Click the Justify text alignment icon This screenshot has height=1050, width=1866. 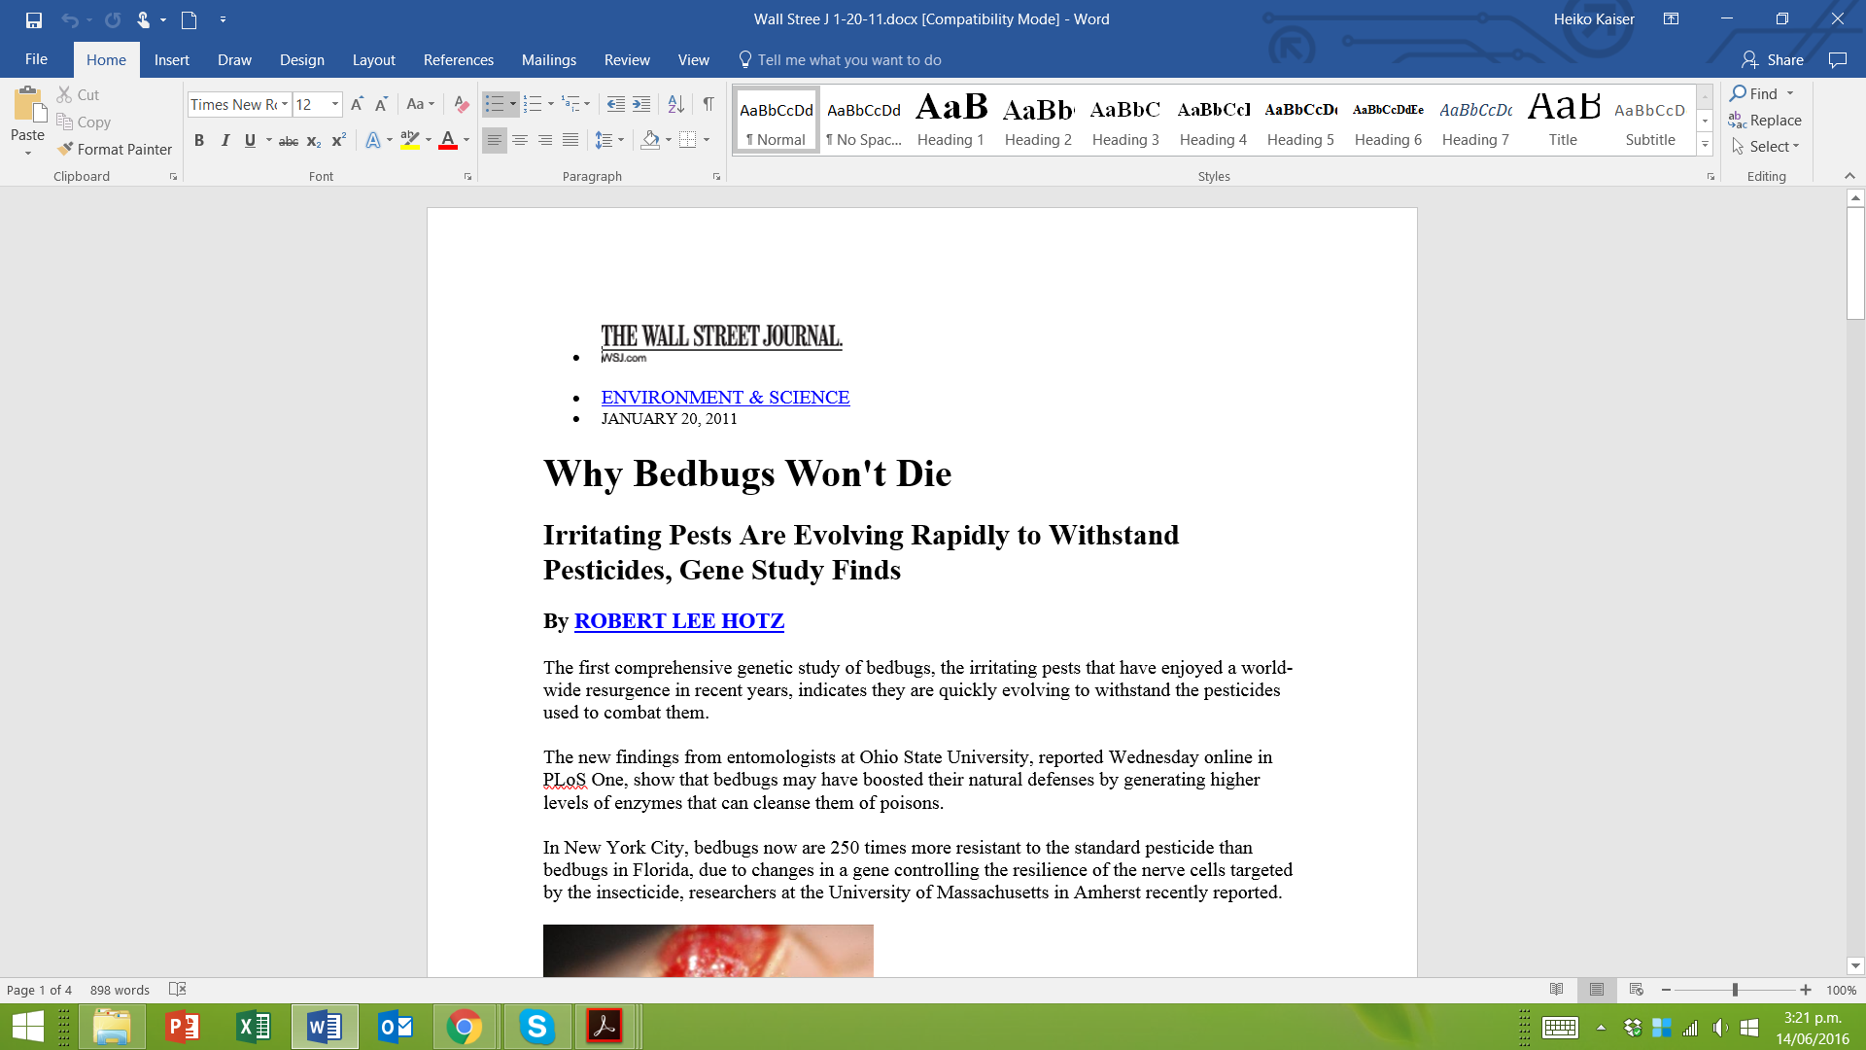pyautogui.click(x=570, y=140)
